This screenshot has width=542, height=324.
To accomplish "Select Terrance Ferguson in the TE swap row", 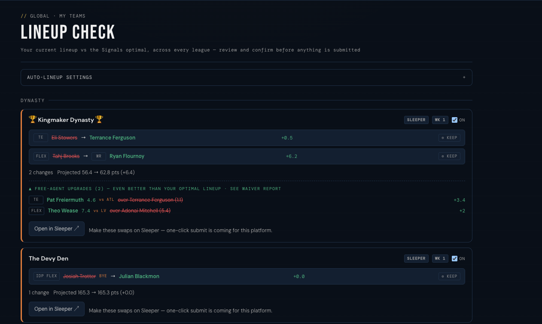I will (113, 138).
